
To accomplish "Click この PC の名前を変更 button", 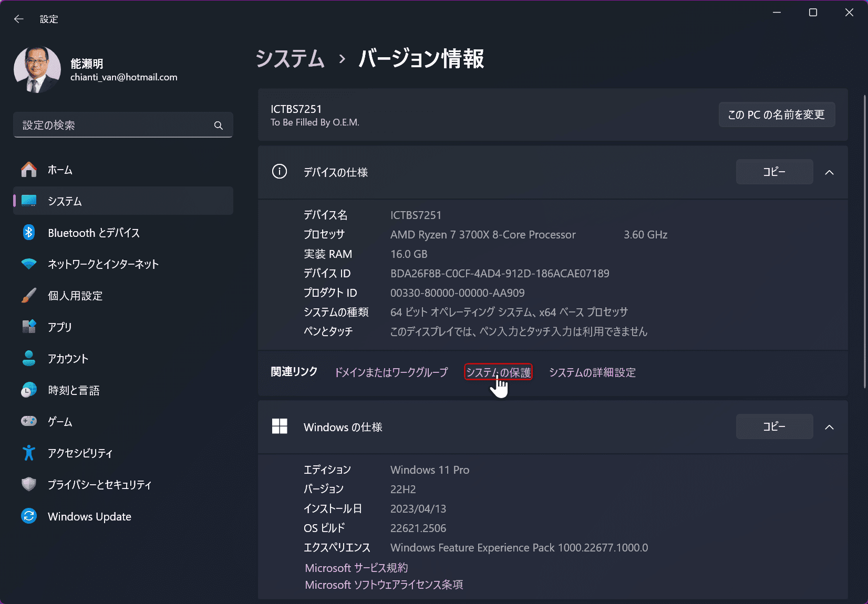I will [x=777, y=114].
